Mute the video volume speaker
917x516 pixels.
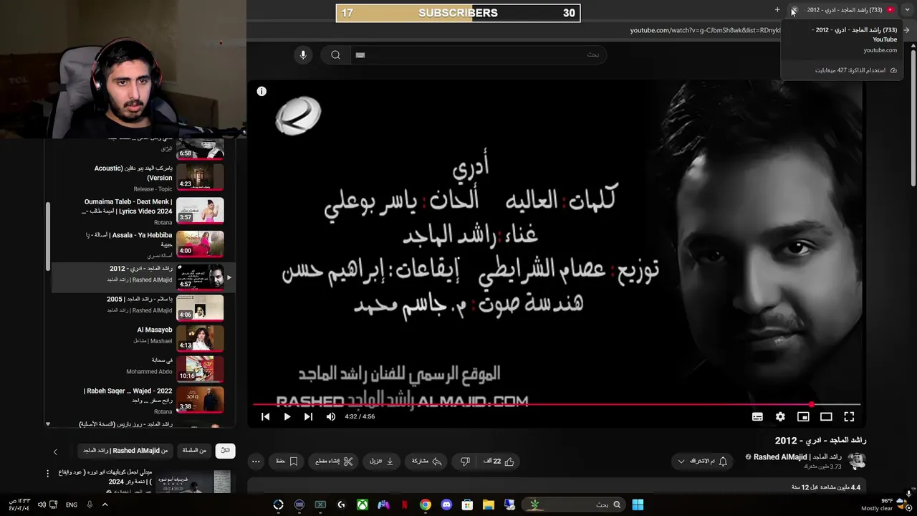[x=330, y=416]
